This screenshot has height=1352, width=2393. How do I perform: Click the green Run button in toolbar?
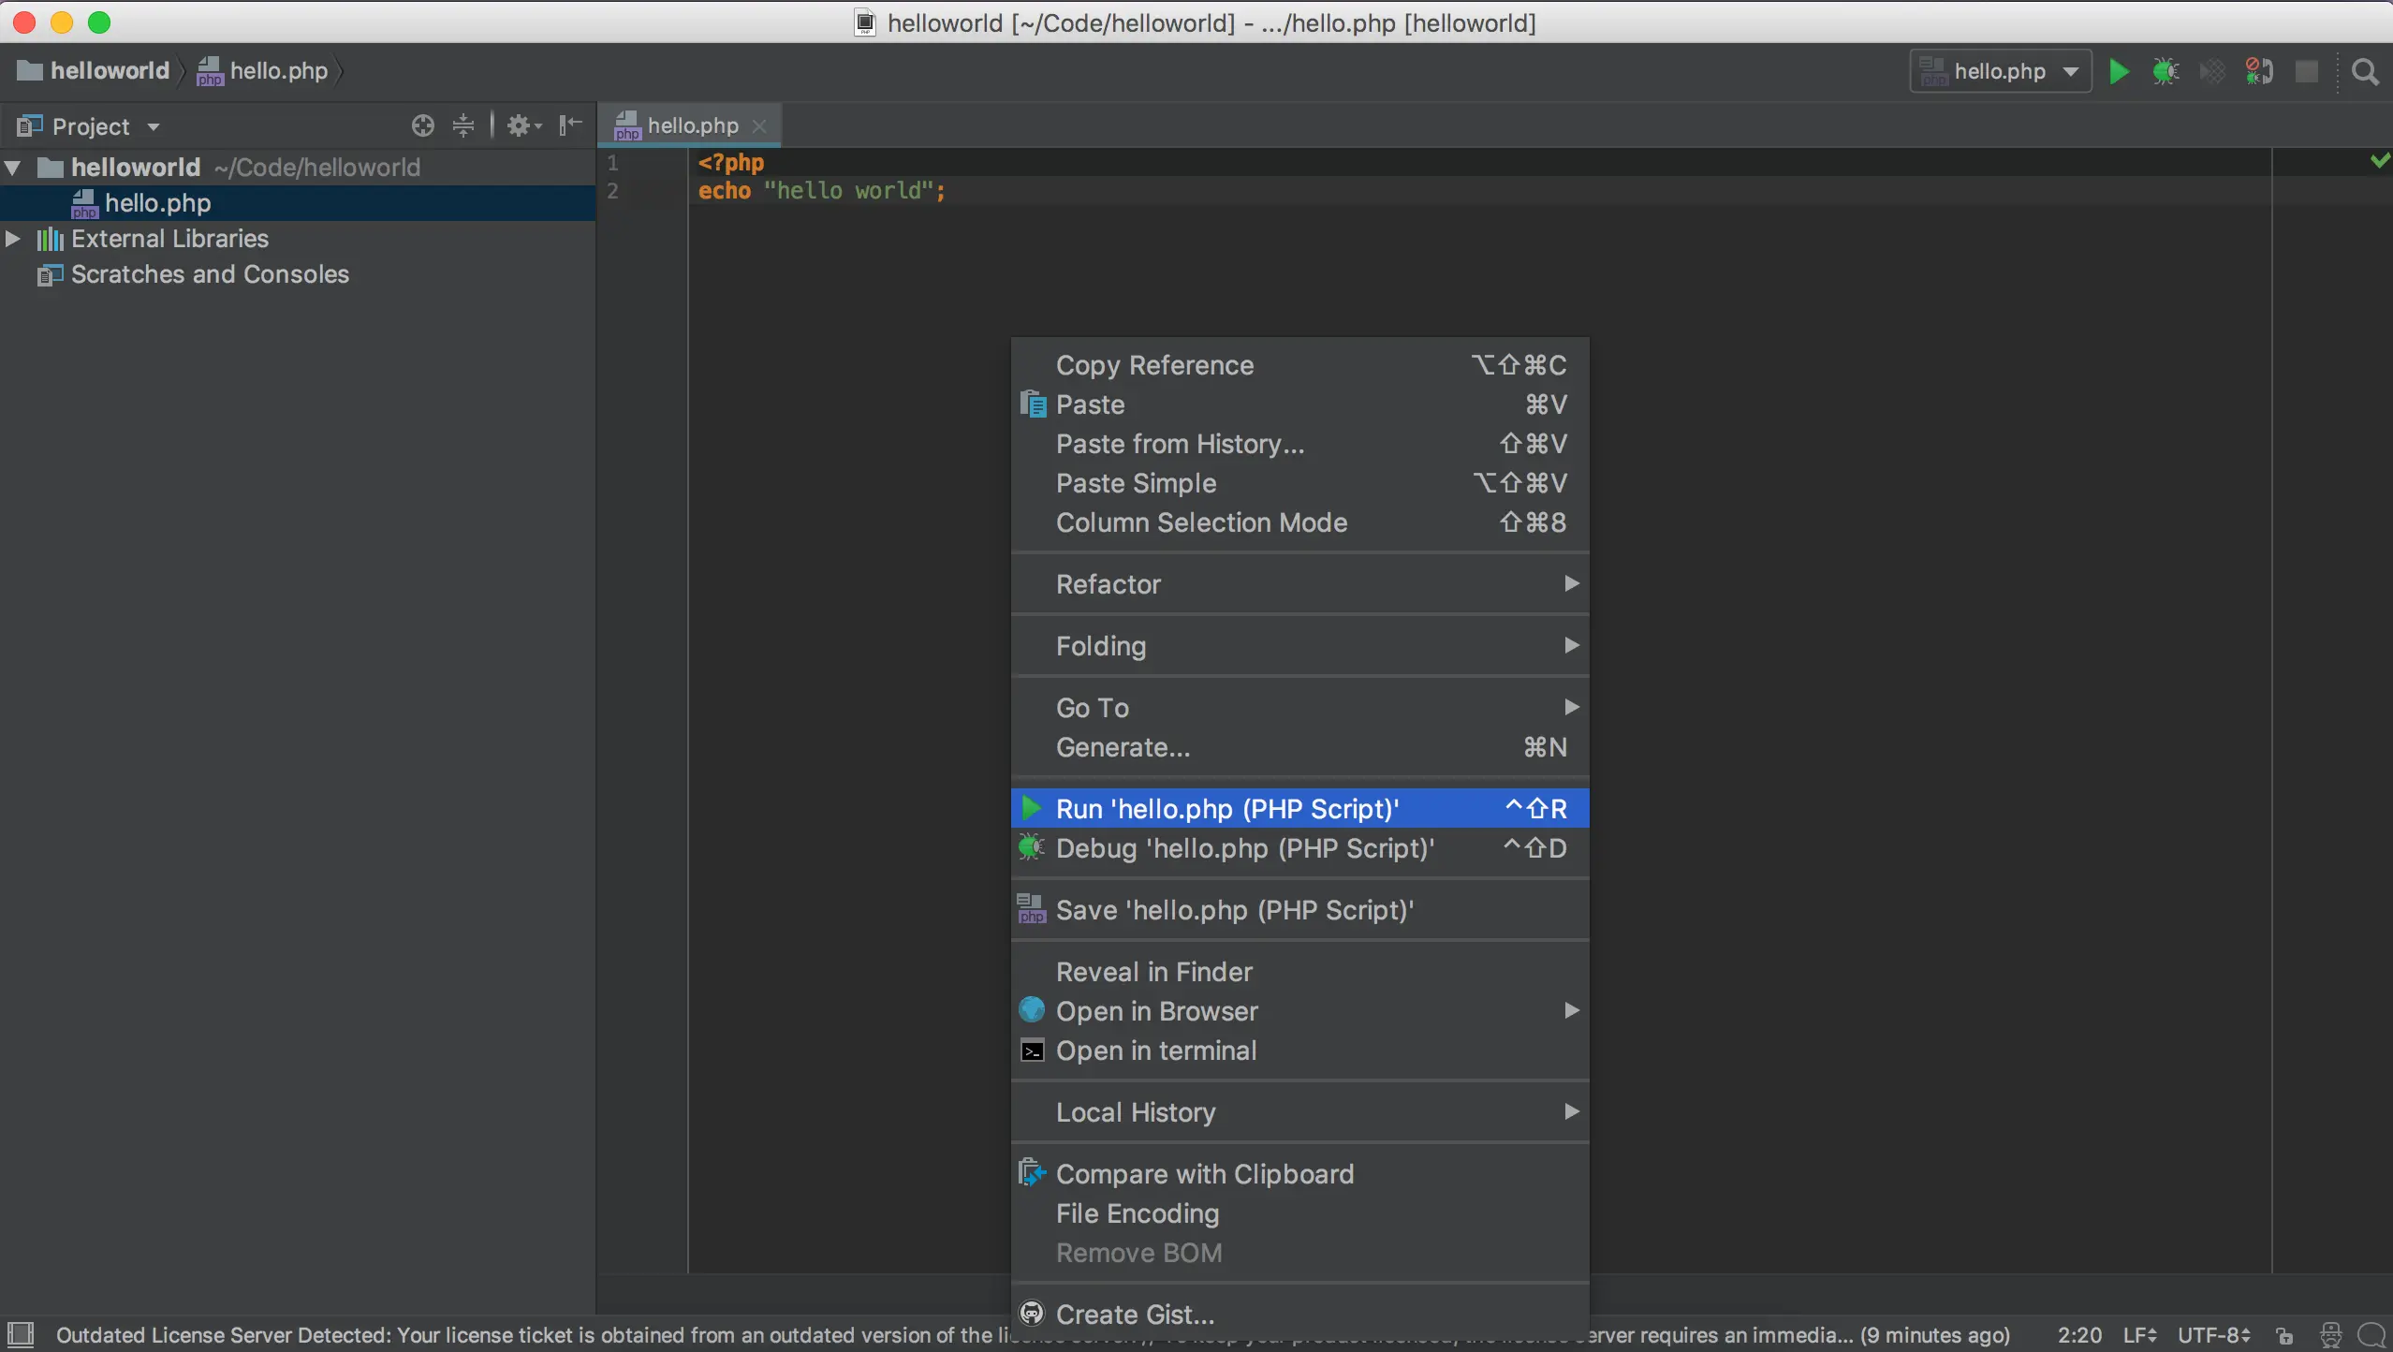(x=2119, y=71)
